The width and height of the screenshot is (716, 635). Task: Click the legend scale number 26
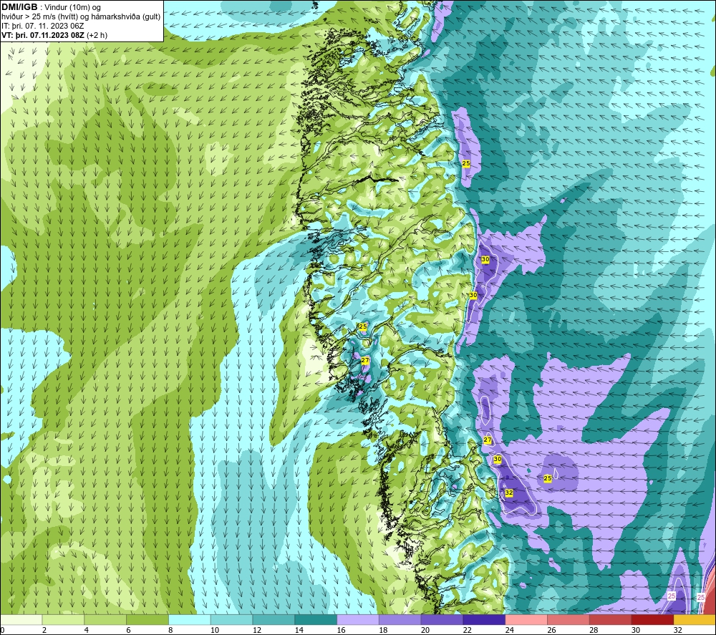click(x=551, y=630)
